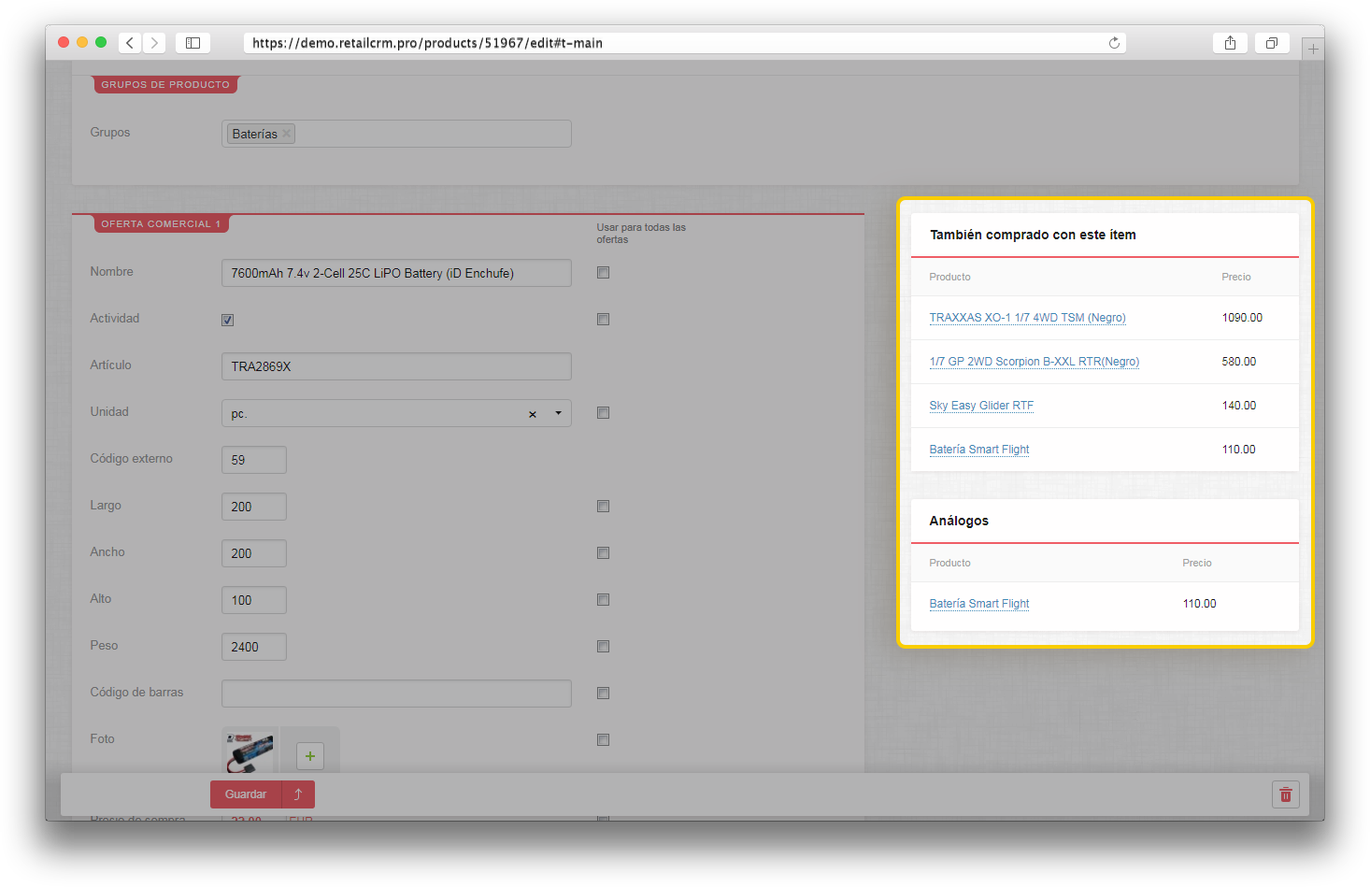The image size is (1370, 887).
Task: Check use-for-all-offers box for Unidad
Action: pos(604,413)
